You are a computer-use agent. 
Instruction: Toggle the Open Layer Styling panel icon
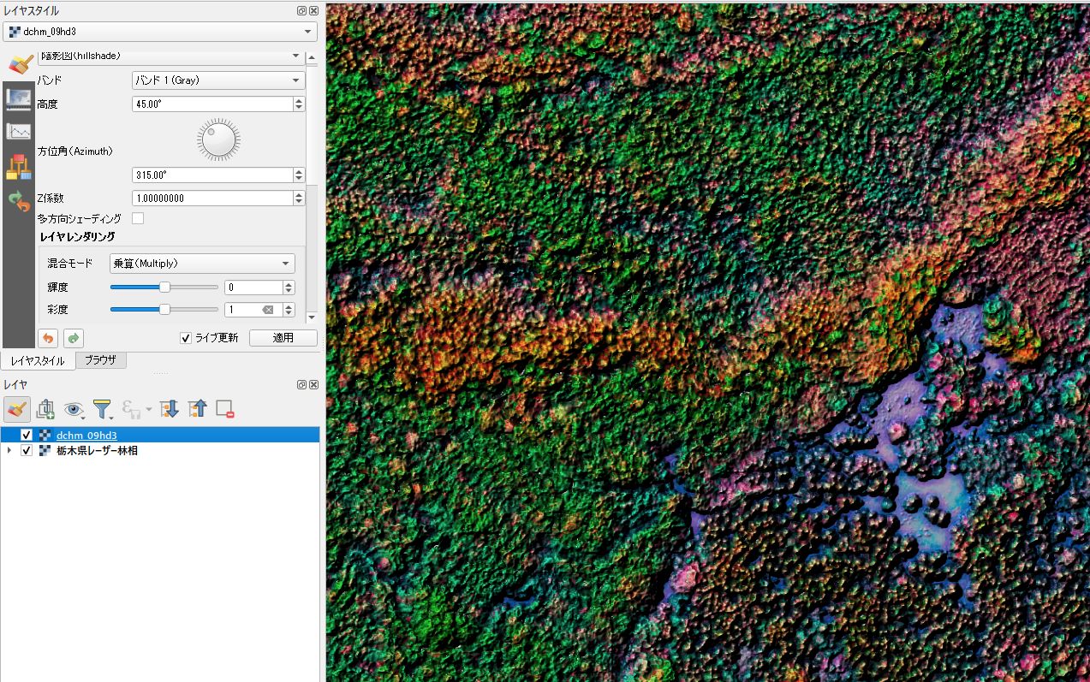pos(17,409)
